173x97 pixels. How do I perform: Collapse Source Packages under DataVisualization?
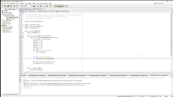coord(2,14)
